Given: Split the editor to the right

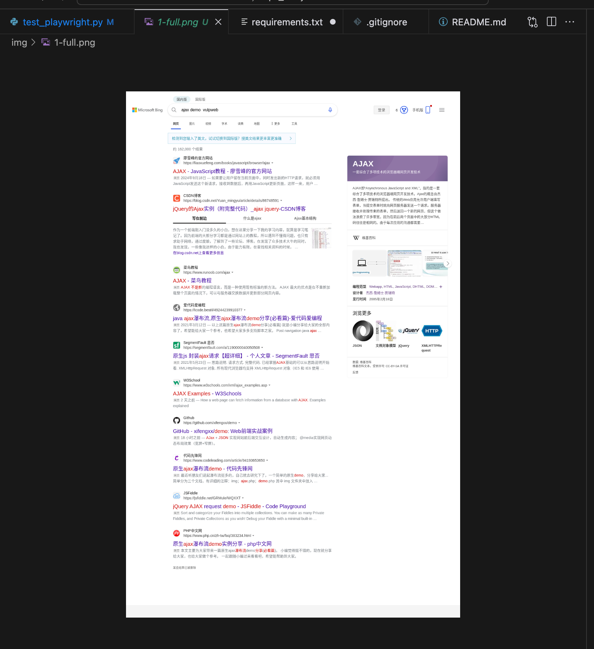Looking at the screenshot, I should point(552,22).
